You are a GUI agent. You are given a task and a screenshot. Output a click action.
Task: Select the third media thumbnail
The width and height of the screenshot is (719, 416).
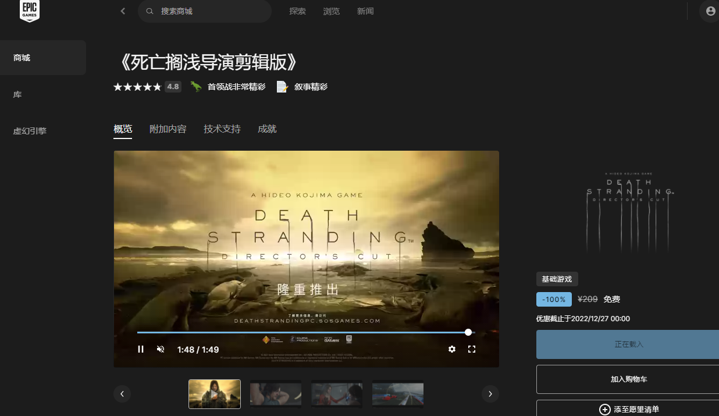[337, 394]
